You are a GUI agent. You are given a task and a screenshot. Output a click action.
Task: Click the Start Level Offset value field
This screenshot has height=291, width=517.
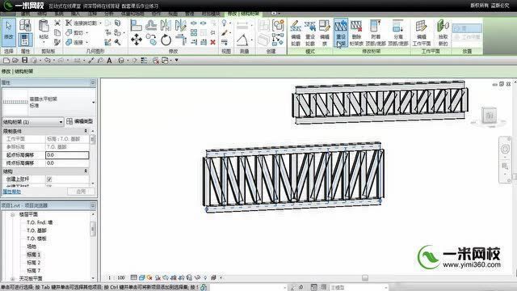pyautogui.click(x=67, y=155)
